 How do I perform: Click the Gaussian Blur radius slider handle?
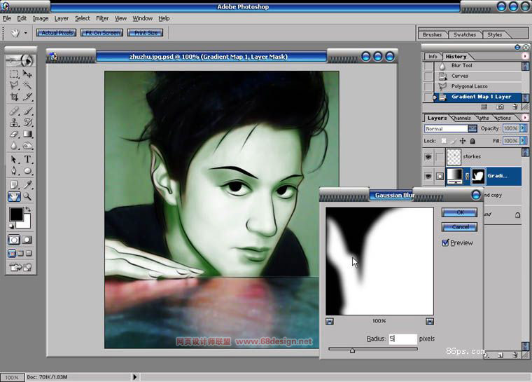(352, 350)
